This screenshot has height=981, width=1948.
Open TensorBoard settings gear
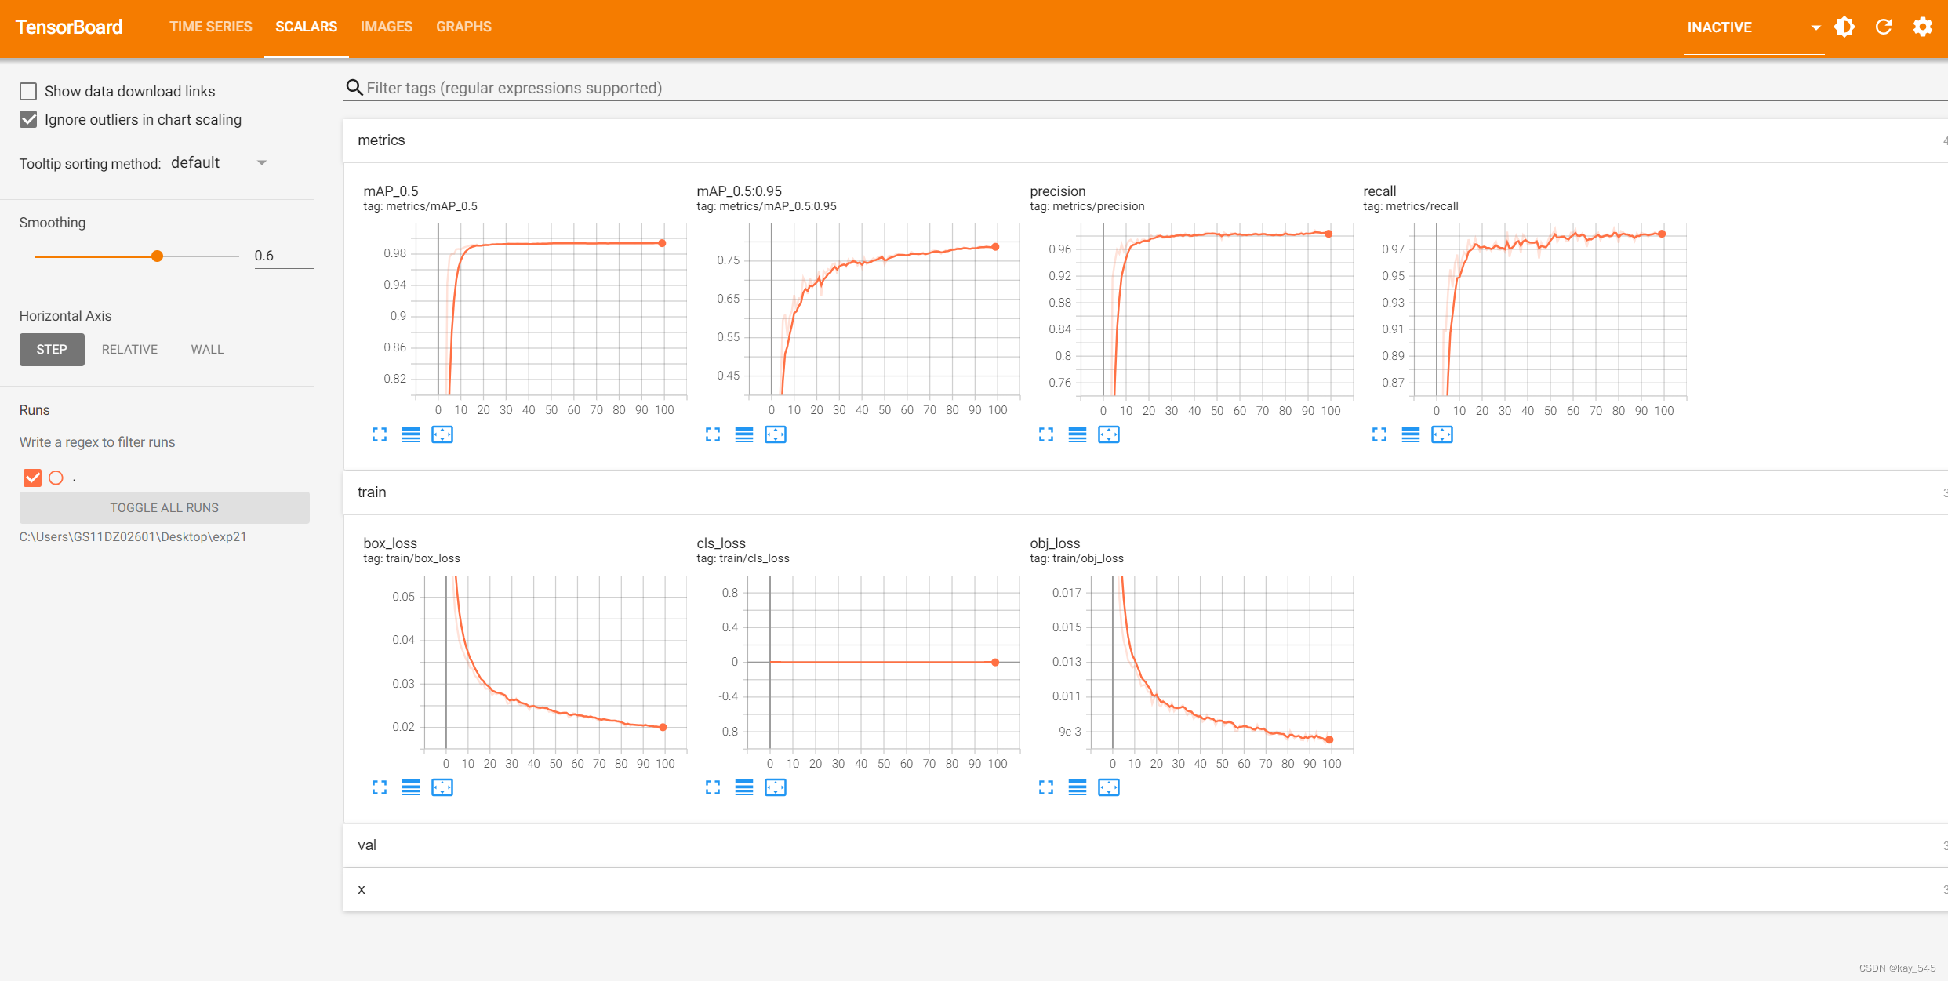click(x=1922, y=27)
